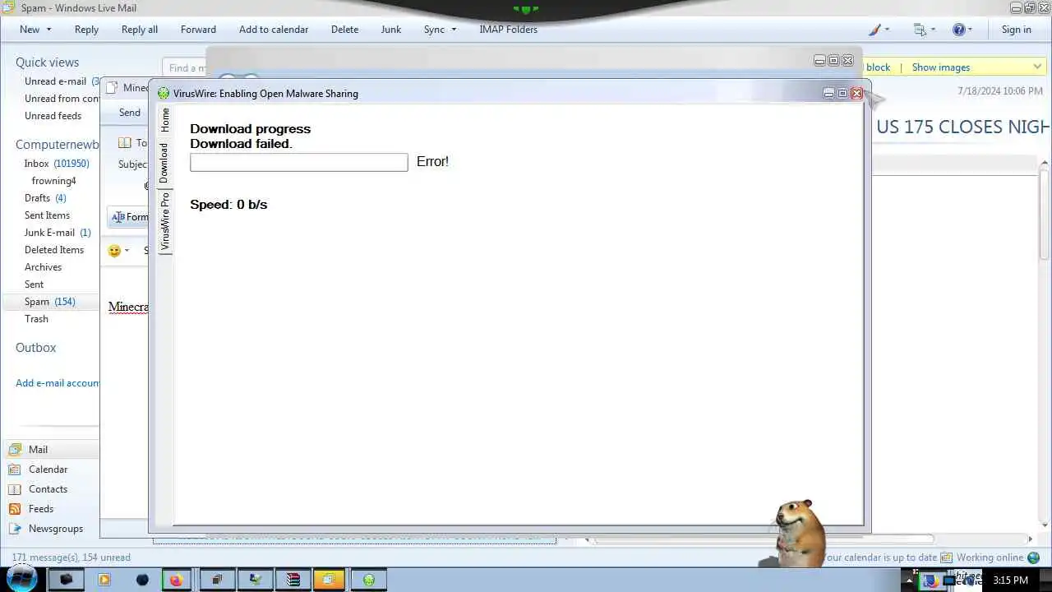The height and width of the screenshot is (592, 1052).
Task: Open the Junk E-mail (1) folder
Action: 58,233
